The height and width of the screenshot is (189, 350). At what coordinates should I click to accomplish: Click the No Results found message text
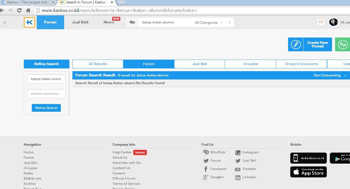tap(150, 83)
